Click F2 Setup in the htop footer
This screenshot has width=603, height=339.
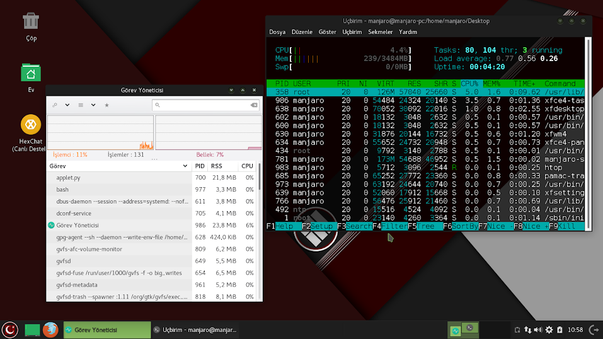[319, 226]
